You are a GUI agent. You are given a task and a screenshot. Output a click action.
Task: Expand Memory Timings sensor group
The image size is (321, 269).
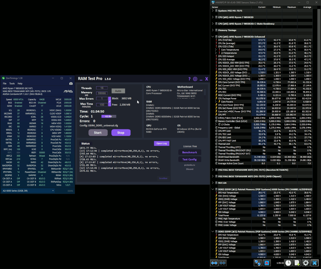pyautogui.click(x=213, y=30)
